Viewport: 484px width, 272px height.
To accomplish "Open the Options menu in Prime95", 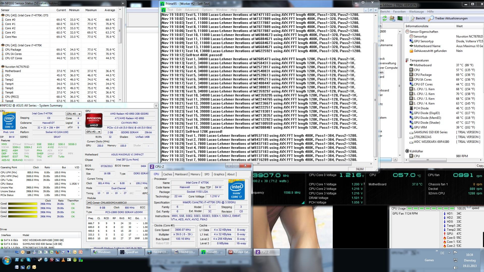I will [207, 10].
